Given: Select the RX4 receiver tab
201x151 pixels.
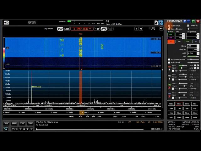Looking at the screenshot, I should point(196,41).
